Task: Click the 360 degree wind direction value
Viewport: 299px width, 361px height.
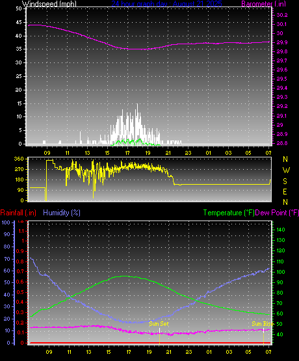Action: point(19,159)
